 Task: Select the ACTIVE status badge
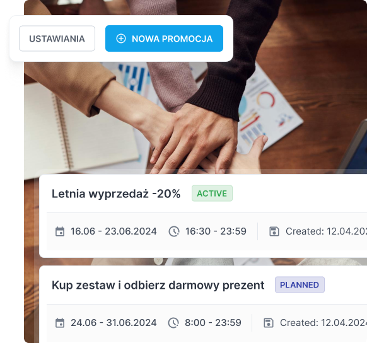212,194
